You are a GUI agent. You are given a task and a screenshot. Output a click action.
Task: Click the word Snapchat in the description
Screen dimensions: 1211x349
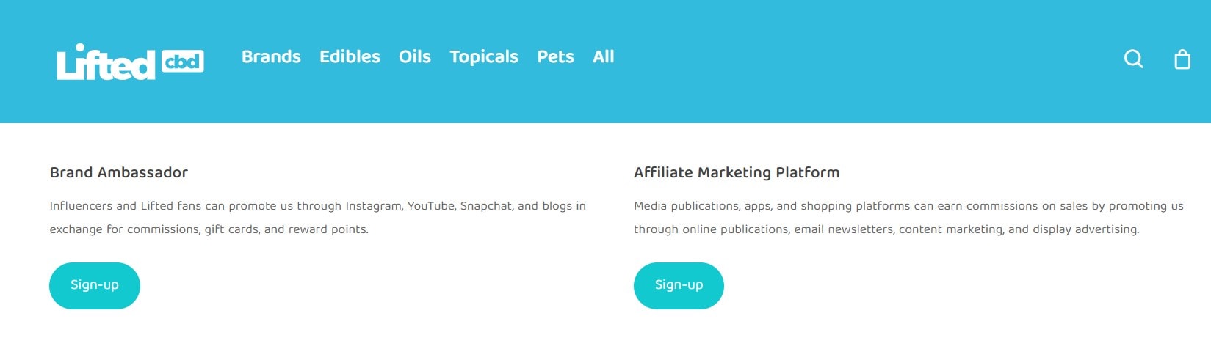point(485,206)
